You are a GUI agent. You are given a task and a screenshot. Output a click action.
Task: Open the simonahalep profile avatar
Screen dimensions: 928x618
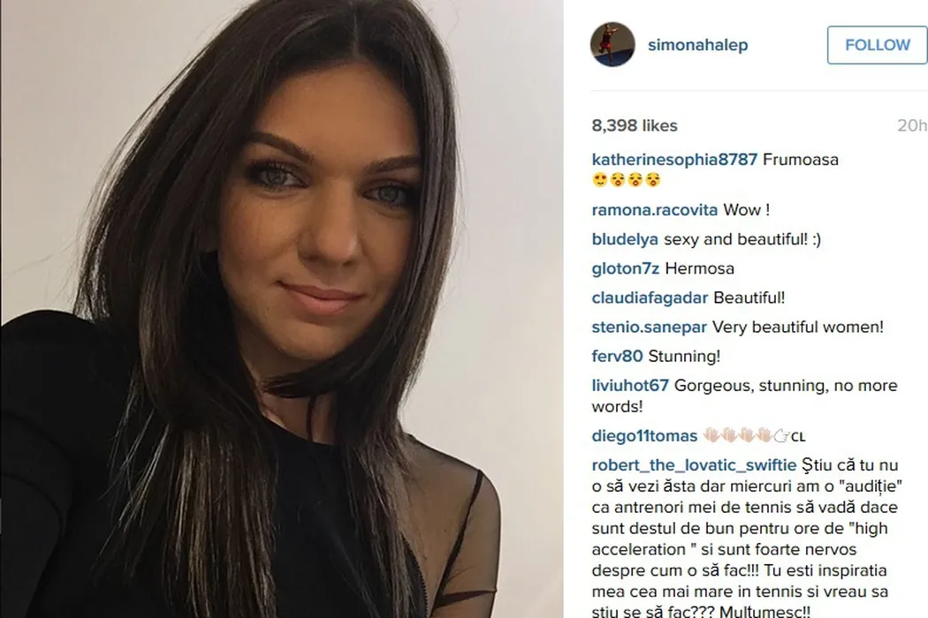[612, 44]
